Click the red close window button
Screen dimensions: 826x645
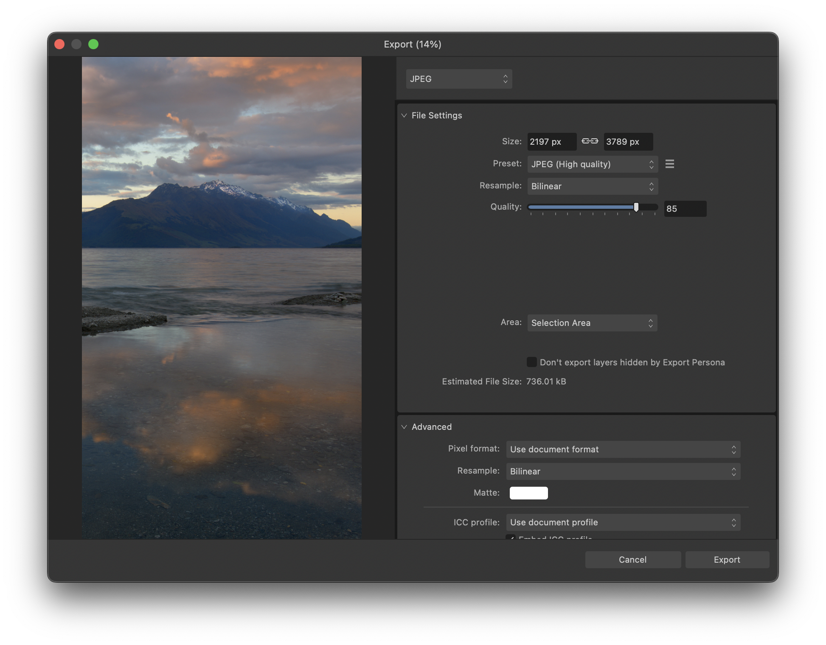59,44
